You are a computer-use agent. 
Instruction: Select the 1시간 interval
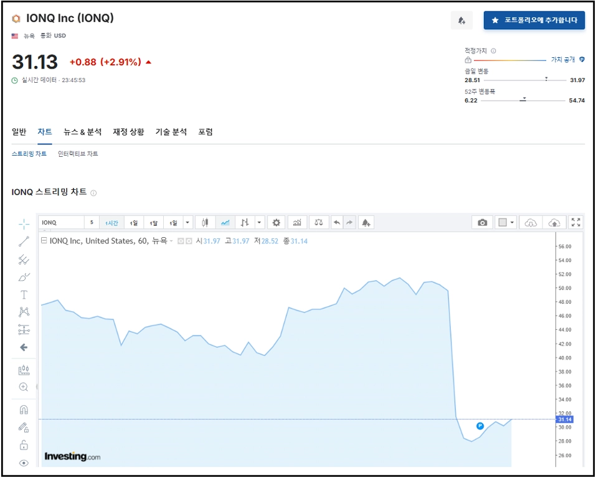tap(111, 223)
